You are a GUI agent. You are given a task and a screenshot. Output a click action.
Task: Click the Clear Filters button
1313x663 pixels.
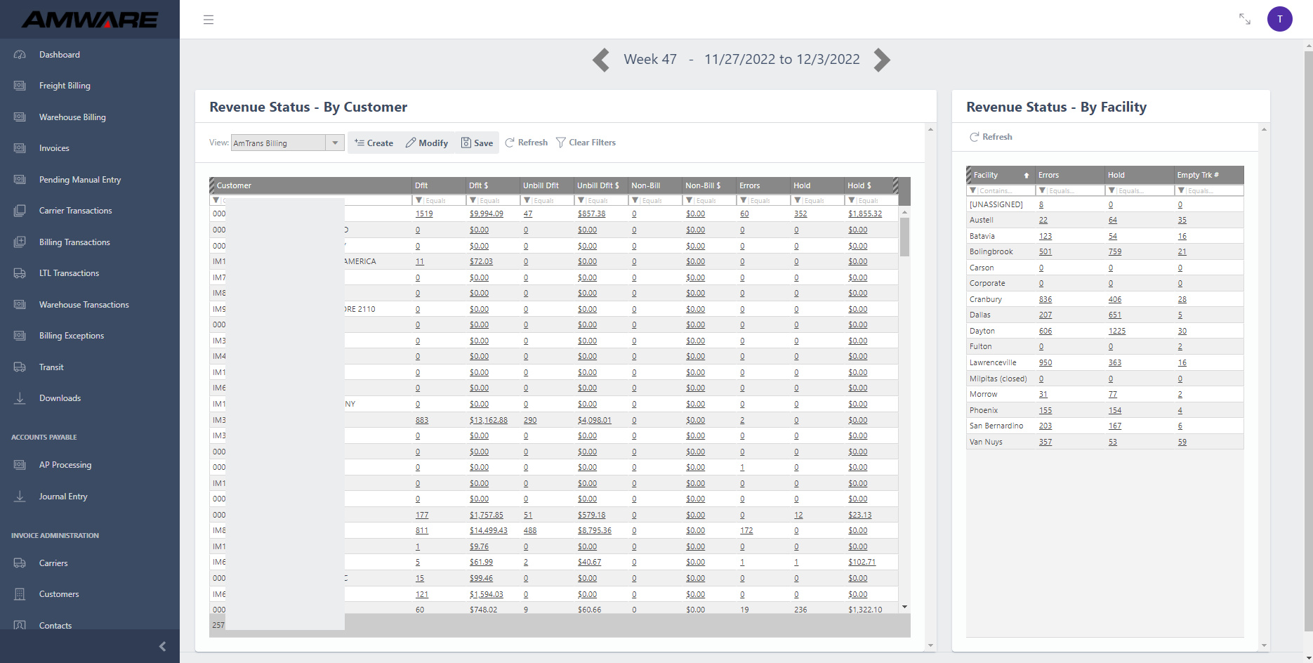point(586,143)
